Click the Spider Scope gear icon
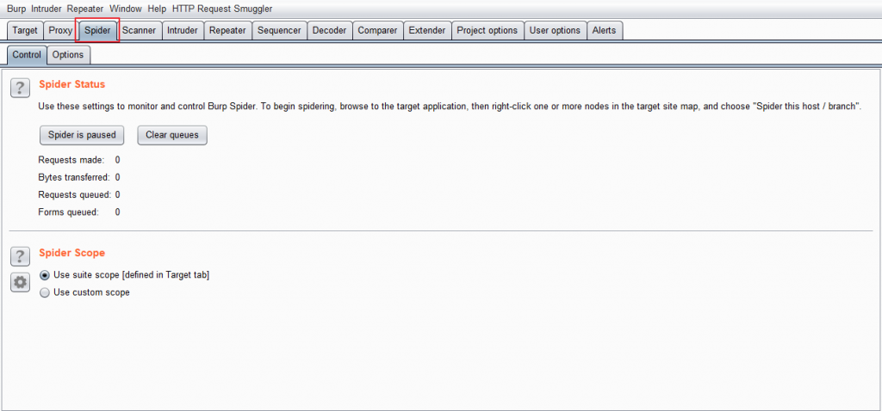The image size is (882, 411). click(21, 282)
